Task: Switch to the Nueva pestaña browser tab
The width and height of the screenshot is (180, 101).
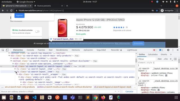Action: click(44, 6)
